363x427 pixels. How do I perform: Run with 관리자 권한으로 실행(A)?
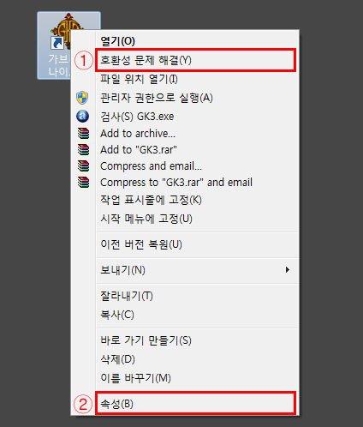pyautogui.click(x=198, y=98)
